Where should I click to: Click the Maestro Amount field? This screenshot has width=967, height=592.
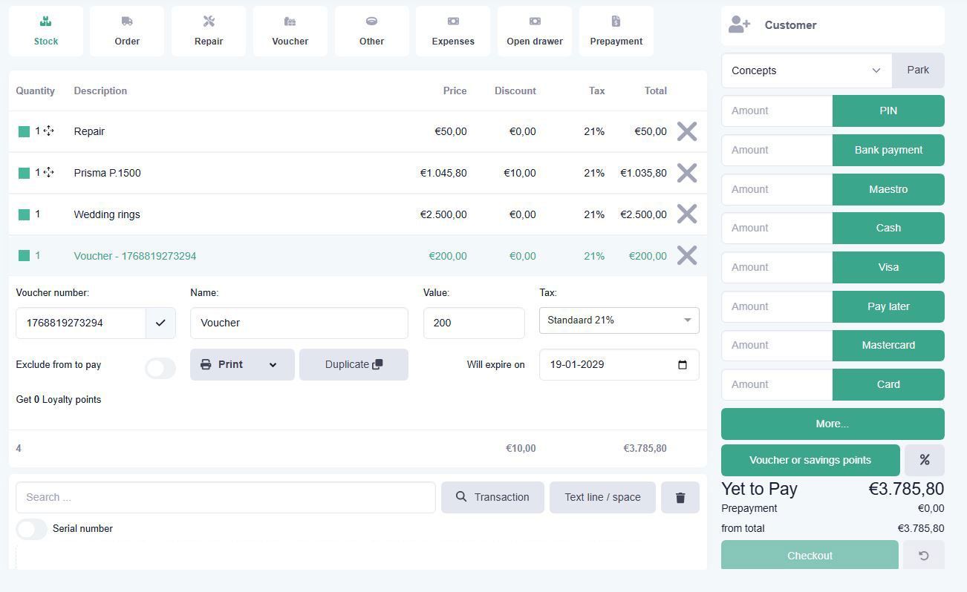click(x=777, y=189)
